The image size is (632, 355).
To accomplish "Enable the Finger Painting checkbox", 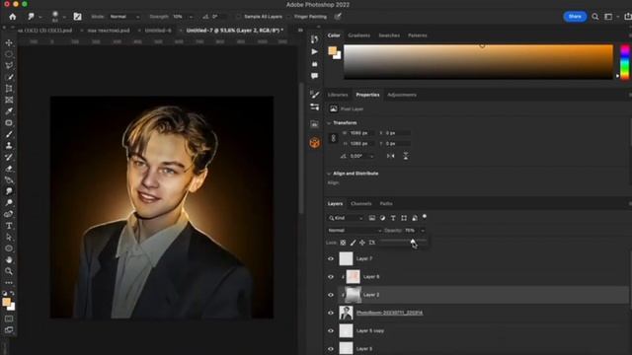I will click(288, 17).
